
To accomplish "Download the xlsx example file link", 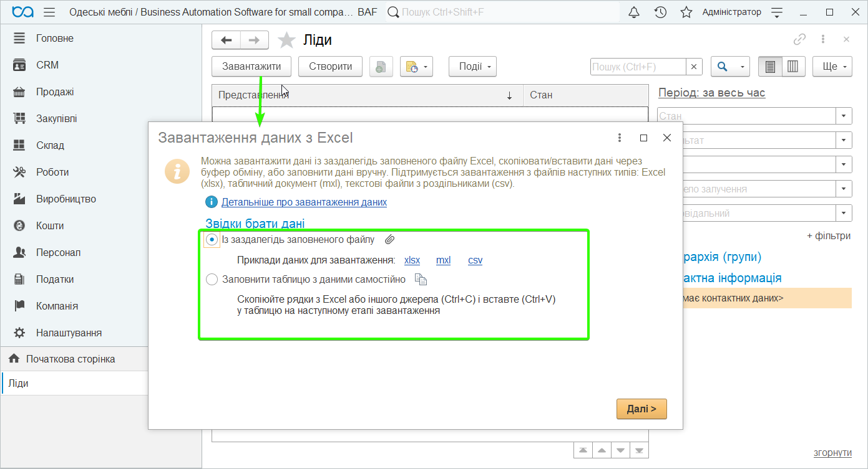I will point(412,260).
